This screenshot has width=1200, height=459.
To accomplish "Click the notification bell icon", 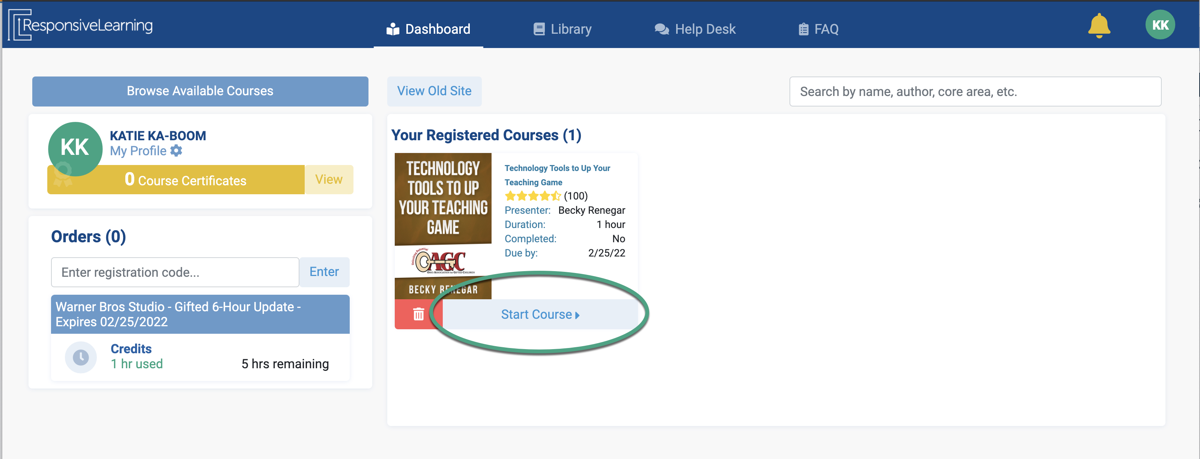I will click(1098, 25).
